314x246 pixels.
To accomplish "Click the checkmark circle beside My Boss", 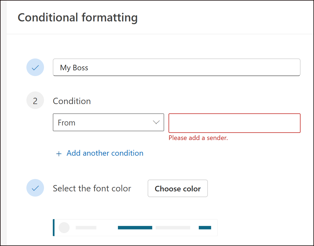I will pos(35,67).
